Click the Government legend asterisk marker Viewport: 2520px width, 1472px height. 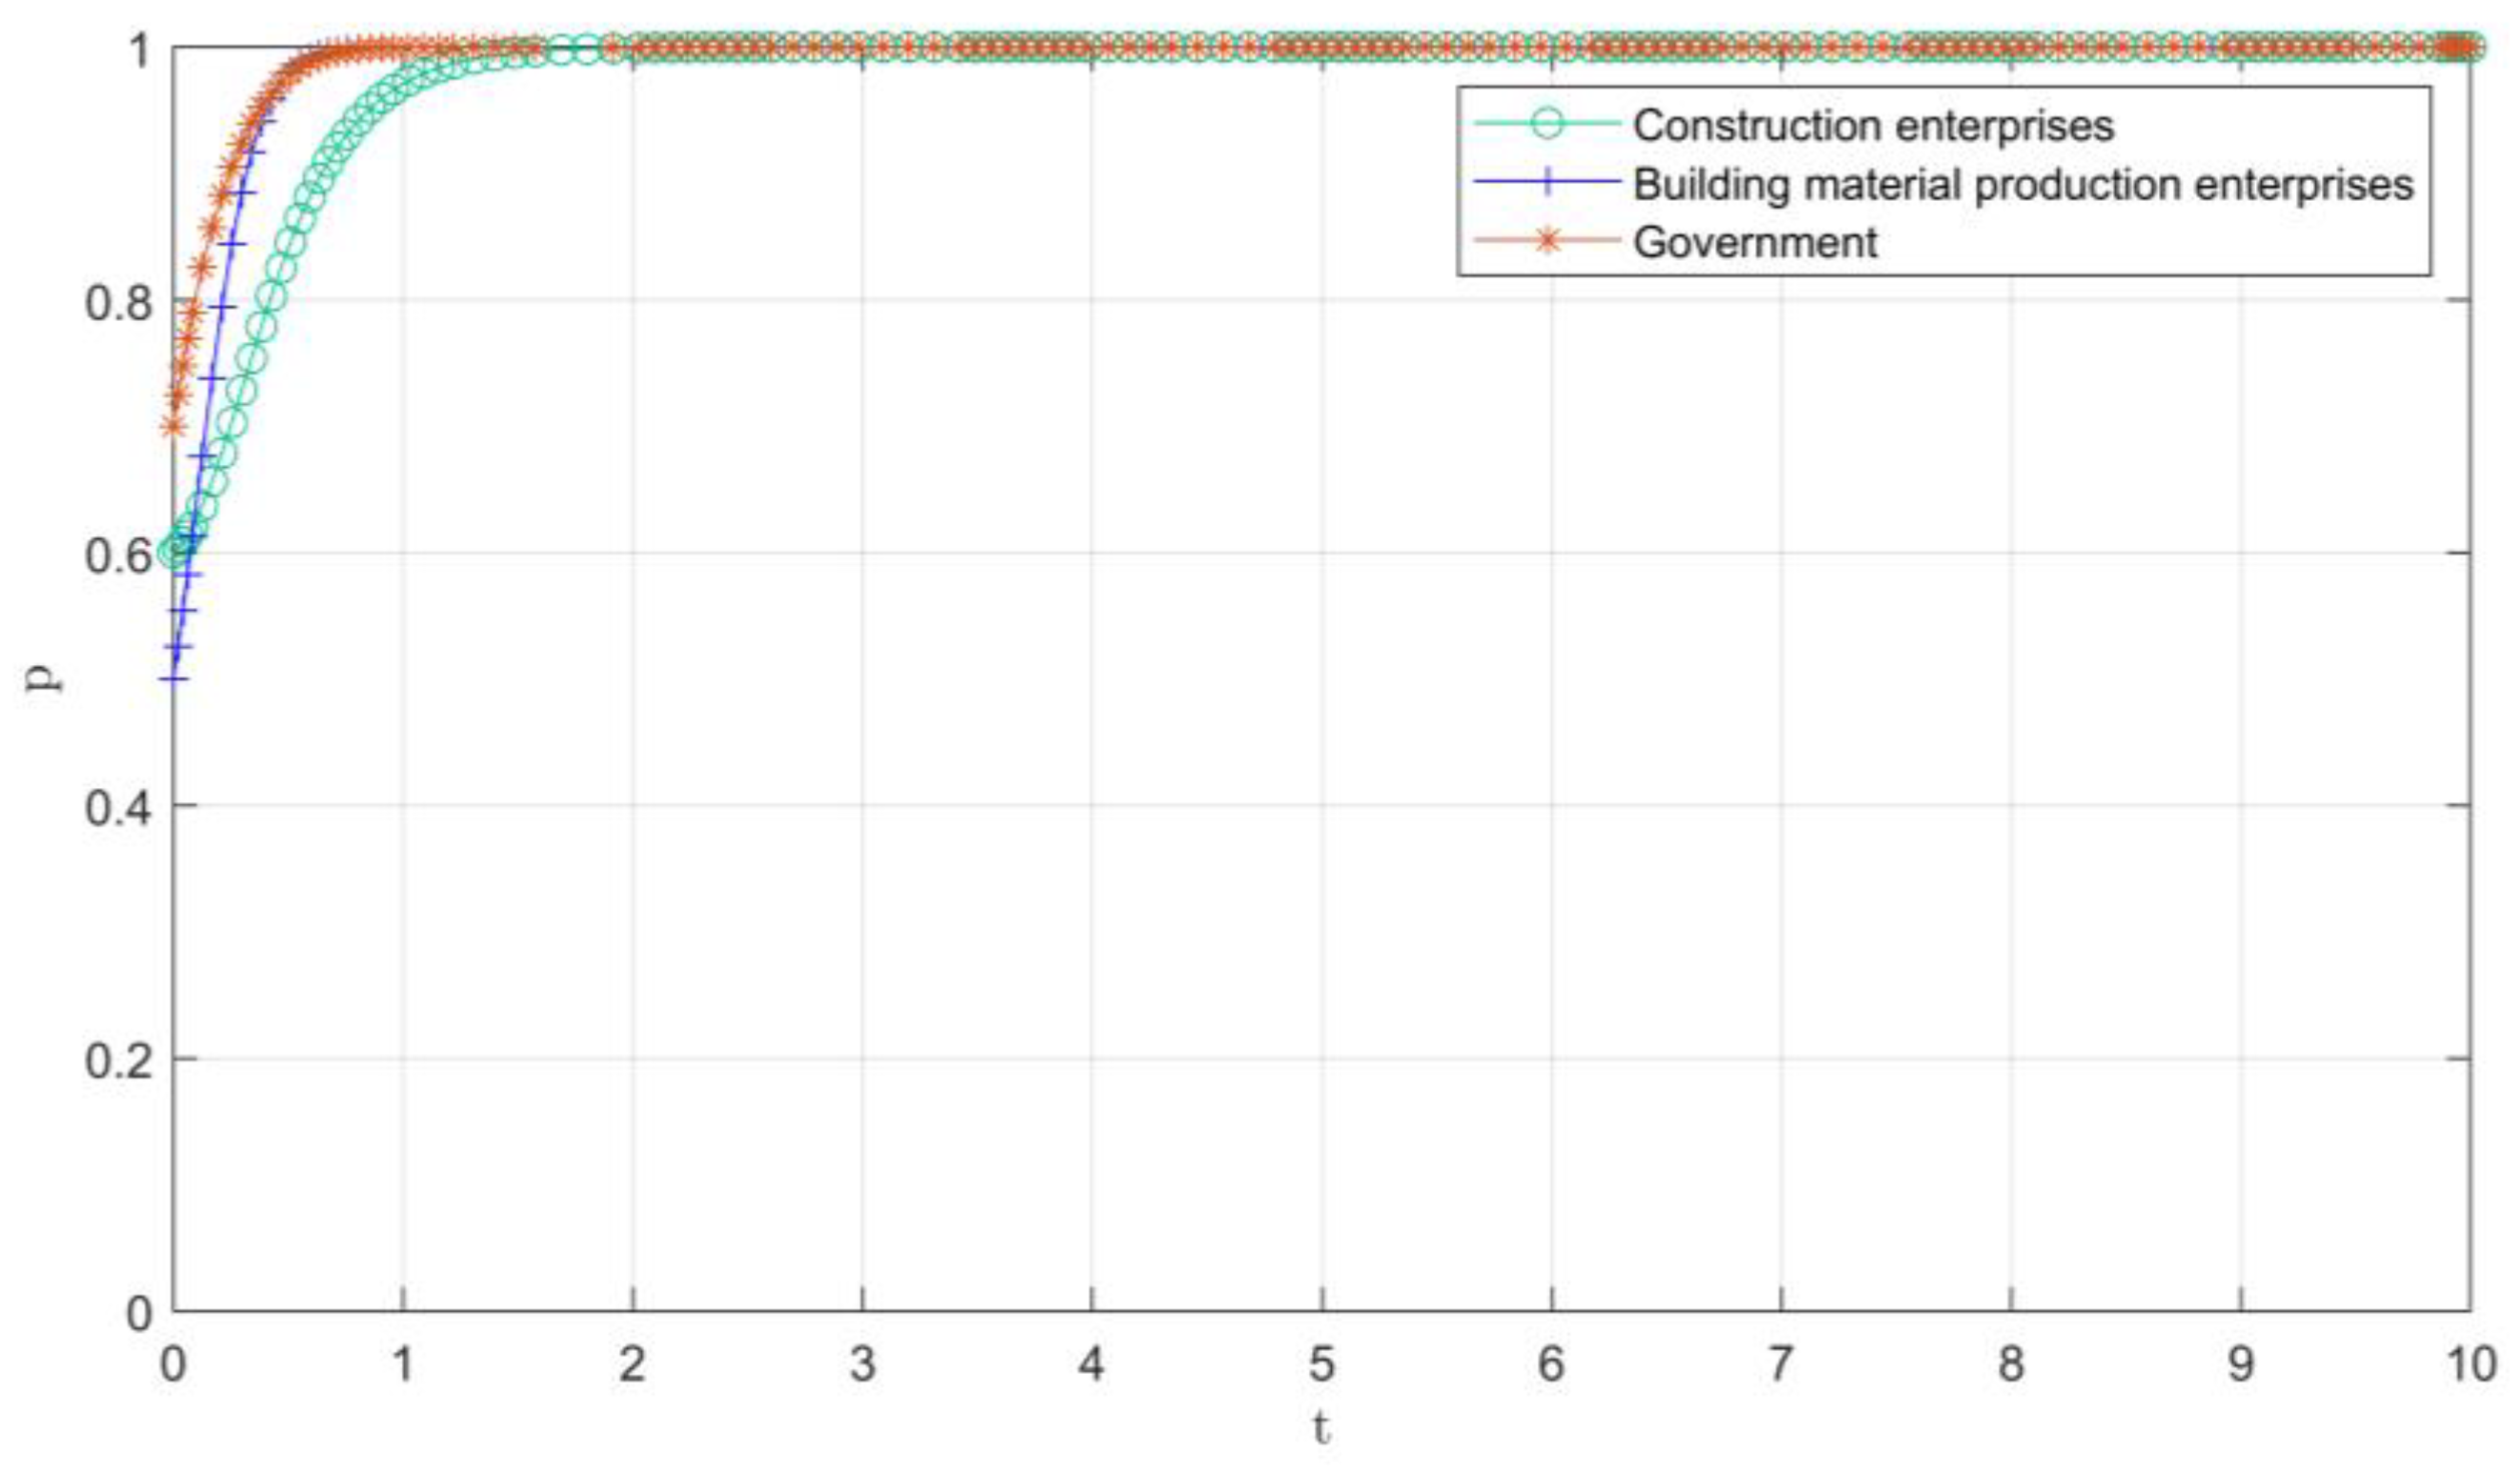1546,241
